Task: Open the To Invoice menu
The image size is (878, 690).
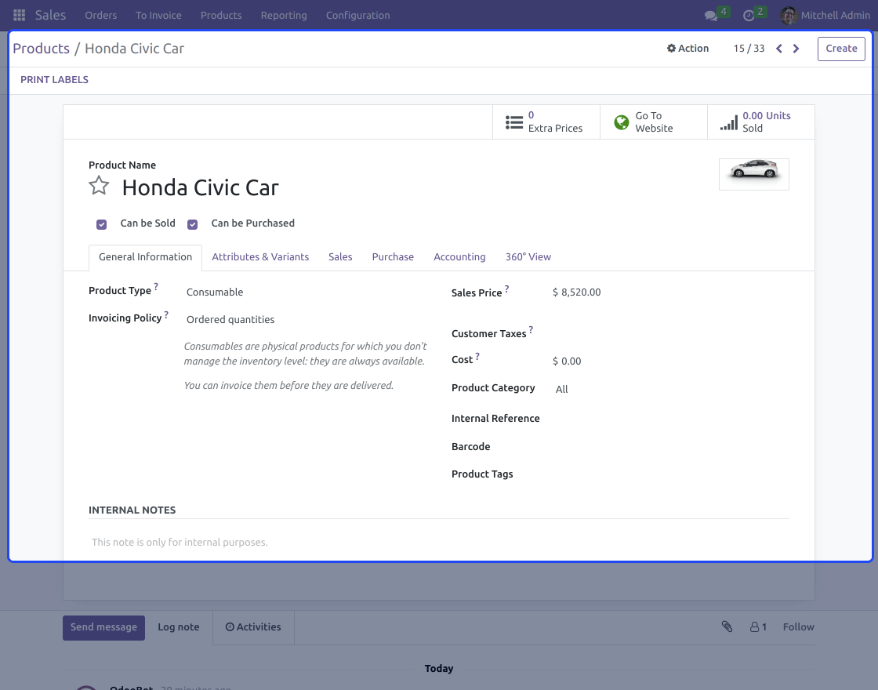Action: coord(158,15)
